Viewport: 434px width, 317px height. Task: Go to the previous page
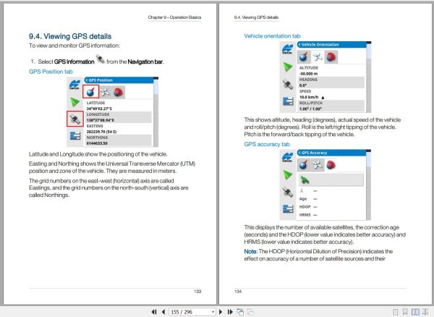163,312
